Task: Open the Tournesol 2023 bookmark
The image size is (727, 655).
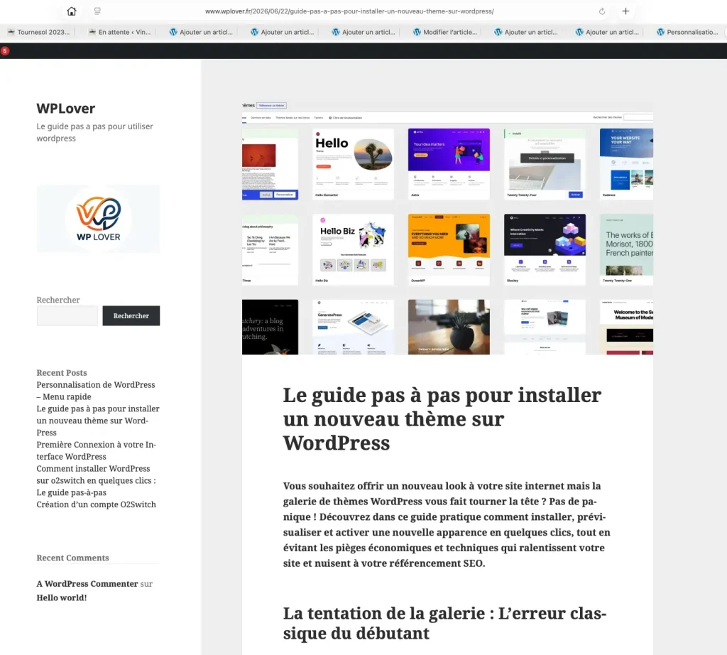Action: pos(39,32)
